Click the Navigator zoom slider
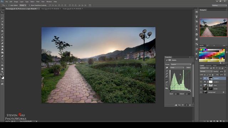The image size is (228, 128). [214, 46]
